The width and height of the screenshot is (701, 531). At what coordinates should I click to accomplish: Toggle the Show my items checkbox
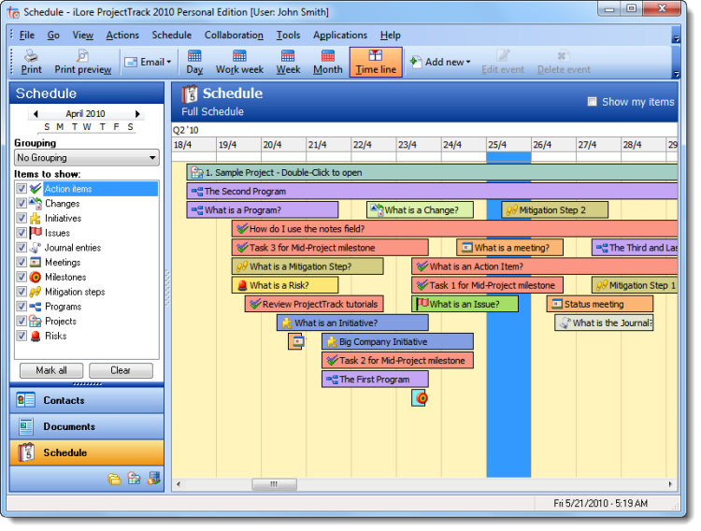pos(592,102)
